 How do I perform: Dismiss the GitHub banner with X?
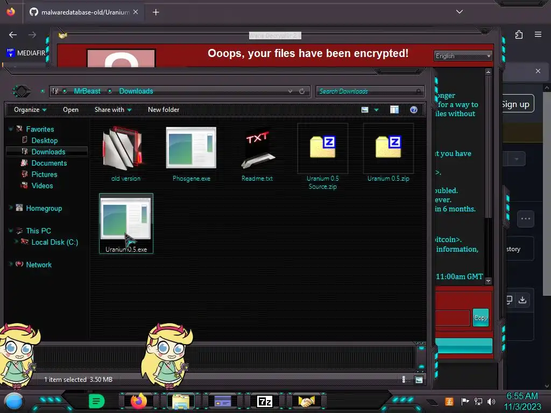(538, 71)
